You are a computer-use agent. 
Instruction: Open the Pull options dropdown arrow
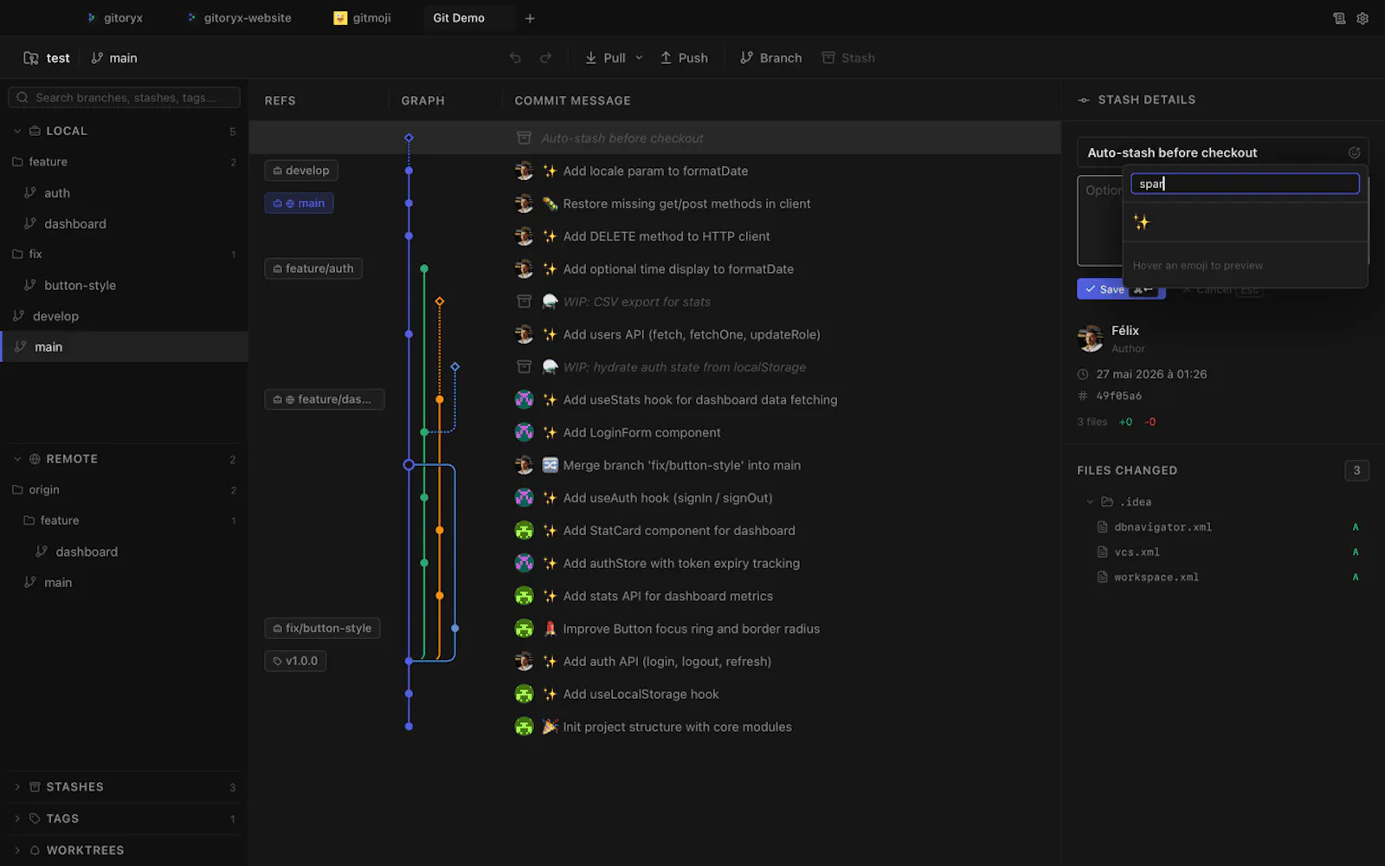(x=639, y=58)
